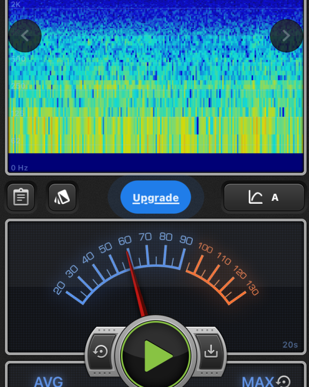Tap the 20s duration label
This screenshot has height=387, width=309.
pyautogui.click(x=290, y=345)
